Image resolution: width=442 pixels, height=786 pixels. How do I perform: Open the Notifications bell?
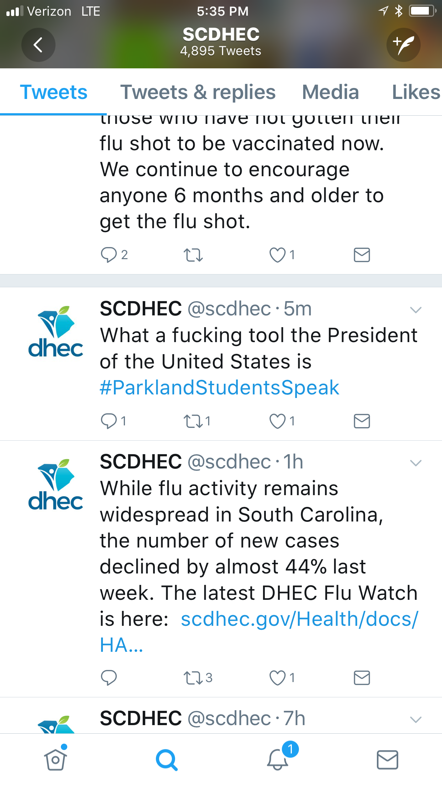coord(278,759)
